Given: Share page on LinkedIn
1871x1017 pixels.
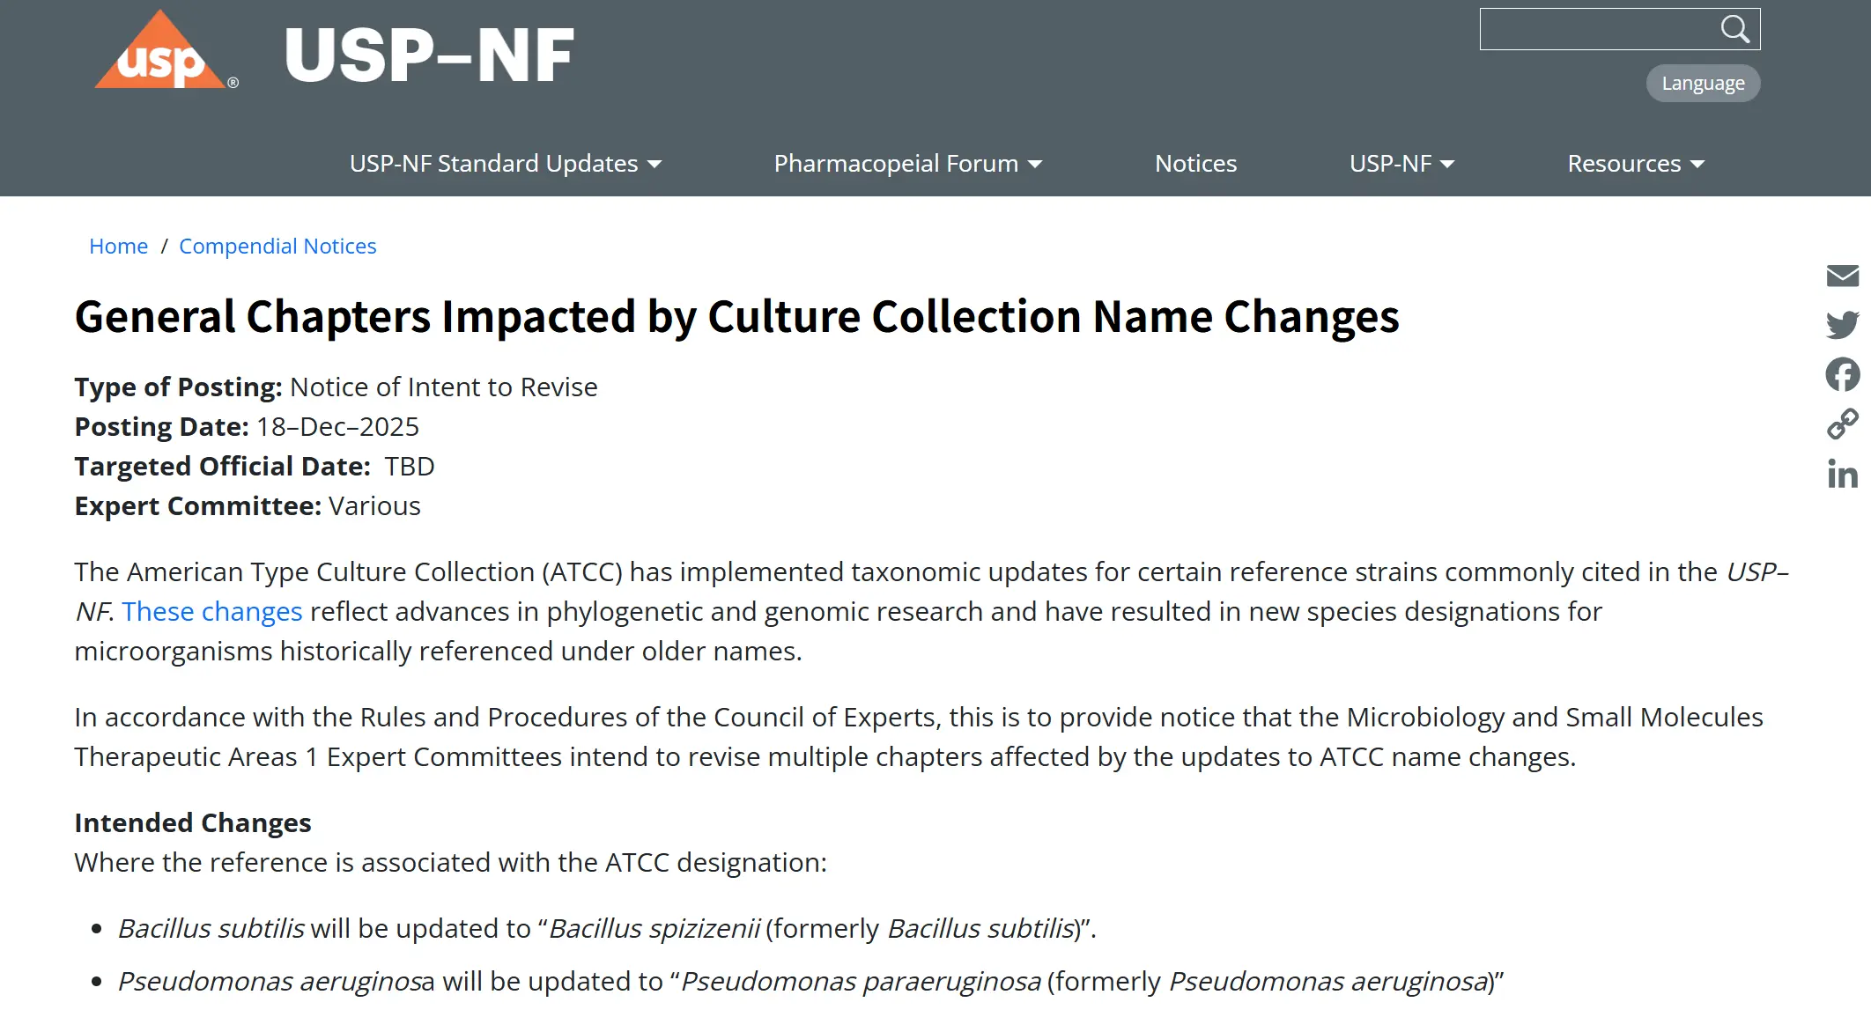Looking at the screenshot, I should point(1842,475).
